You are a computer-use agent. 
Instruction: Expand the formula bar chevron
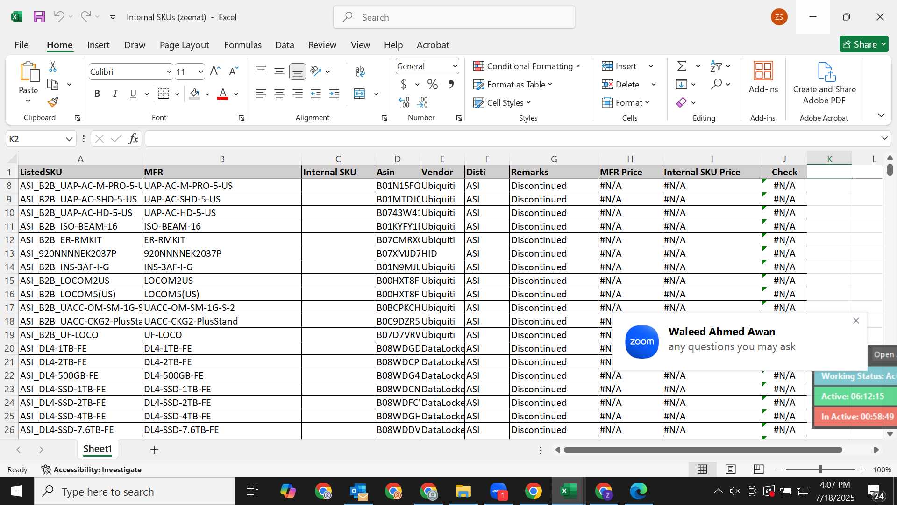point(884,138)
